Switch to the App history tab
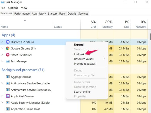This screenshot has height=113, width=151. 39,14
